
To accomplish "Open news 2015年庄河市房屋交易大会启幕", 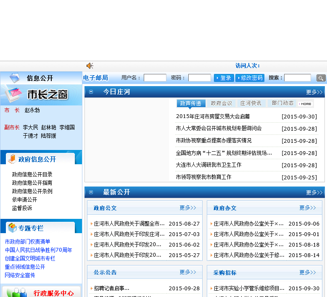I will (213, 116).
